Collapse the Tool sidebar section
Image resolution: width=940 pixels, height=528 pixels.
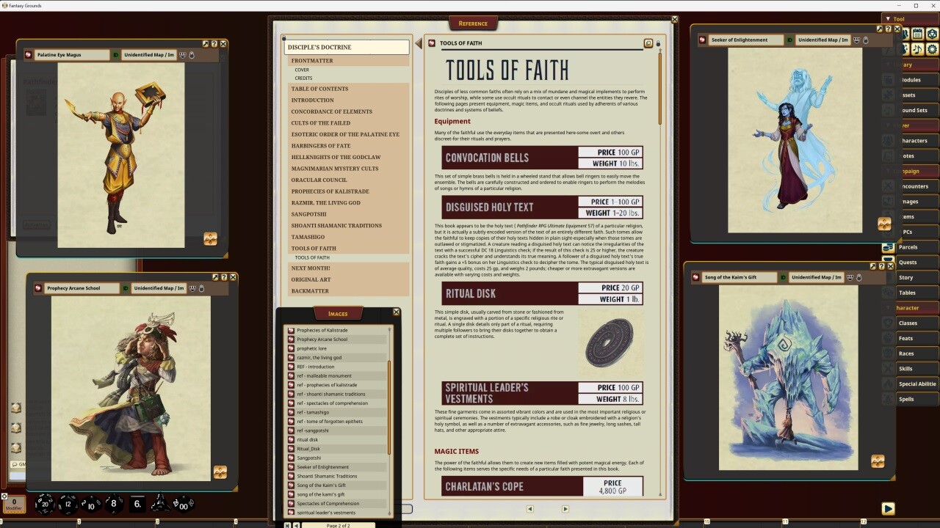888,19
